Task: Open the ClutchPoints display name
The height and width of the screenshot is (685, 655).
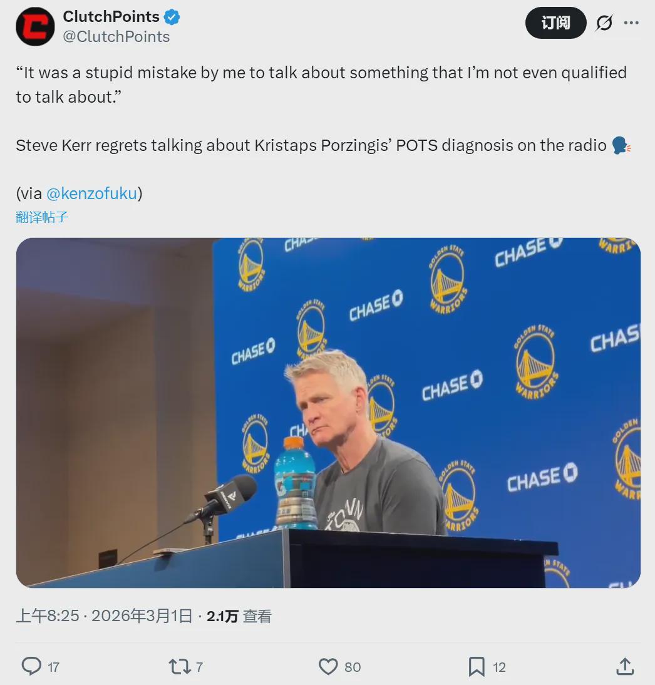Action: click(111, 17)
